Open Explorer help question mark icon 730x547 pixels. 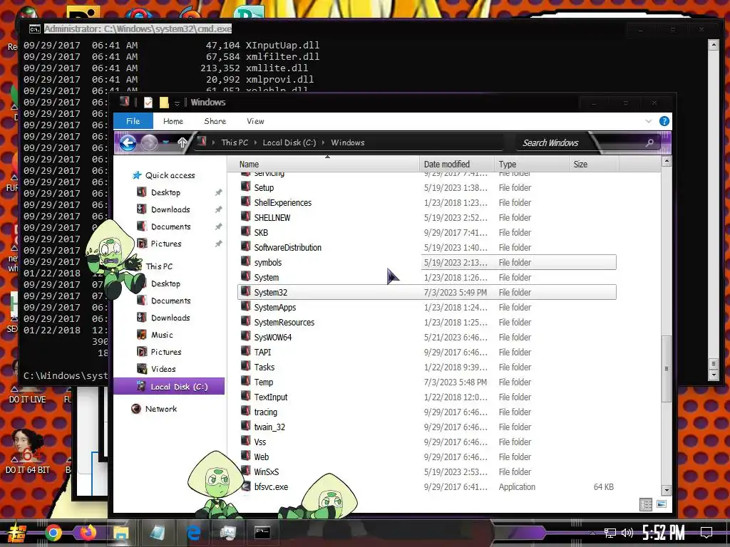coord(664,121)
